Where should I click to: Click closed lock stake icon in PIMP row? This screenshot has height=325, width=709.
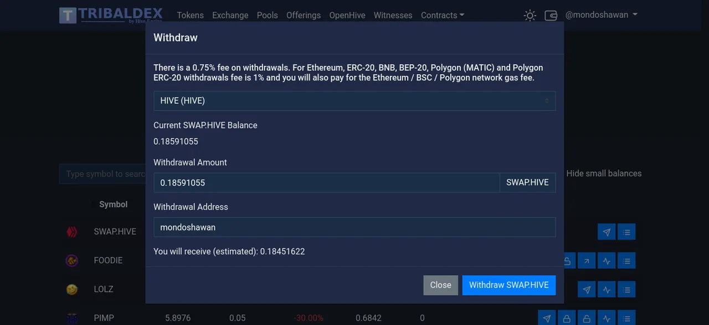pyautogui.click(x=567, y=318)
